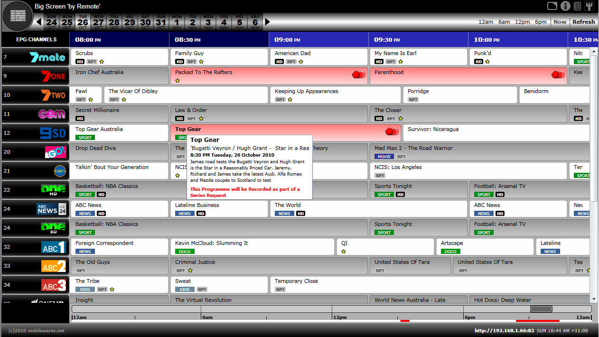The image size is (599, 337).
Task: Click the KIDS badge on The Tribe
Action: point(85,290)
